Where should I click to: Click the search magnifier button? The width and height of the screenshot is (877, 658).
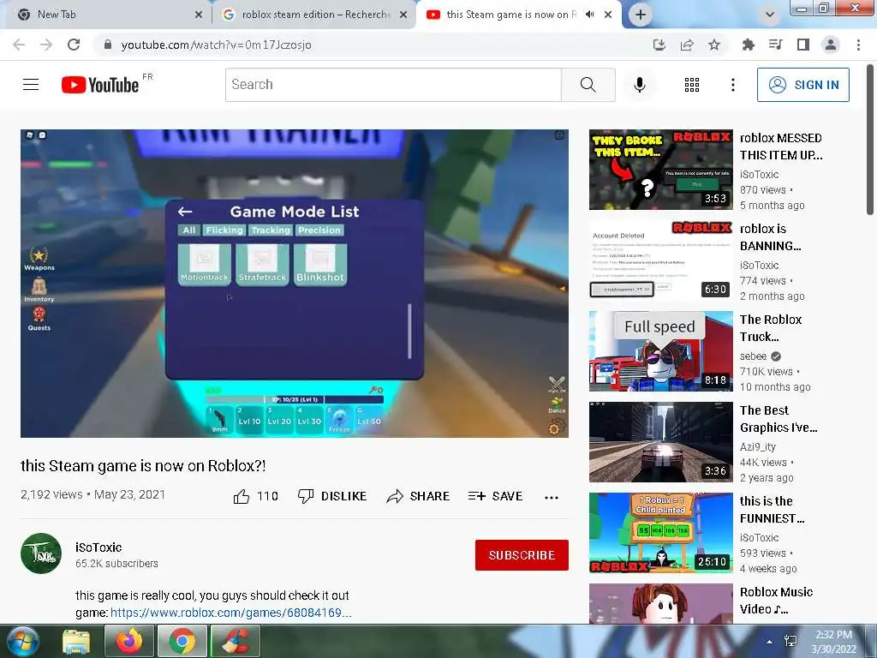pos(588,85)
